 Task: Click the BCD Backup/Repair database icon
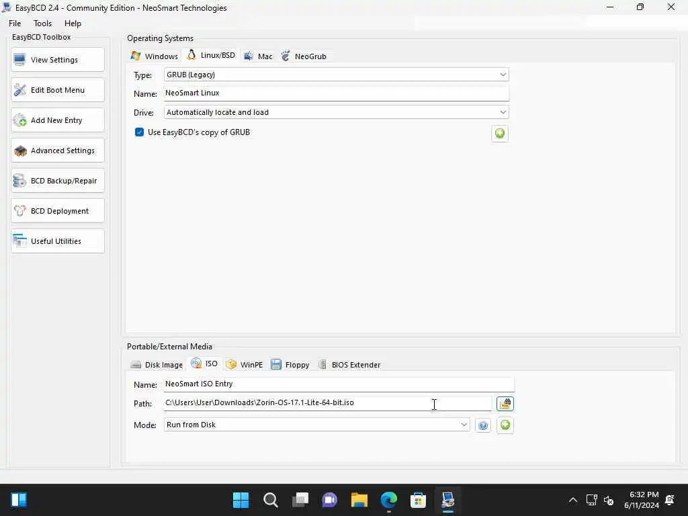[19, 181]
